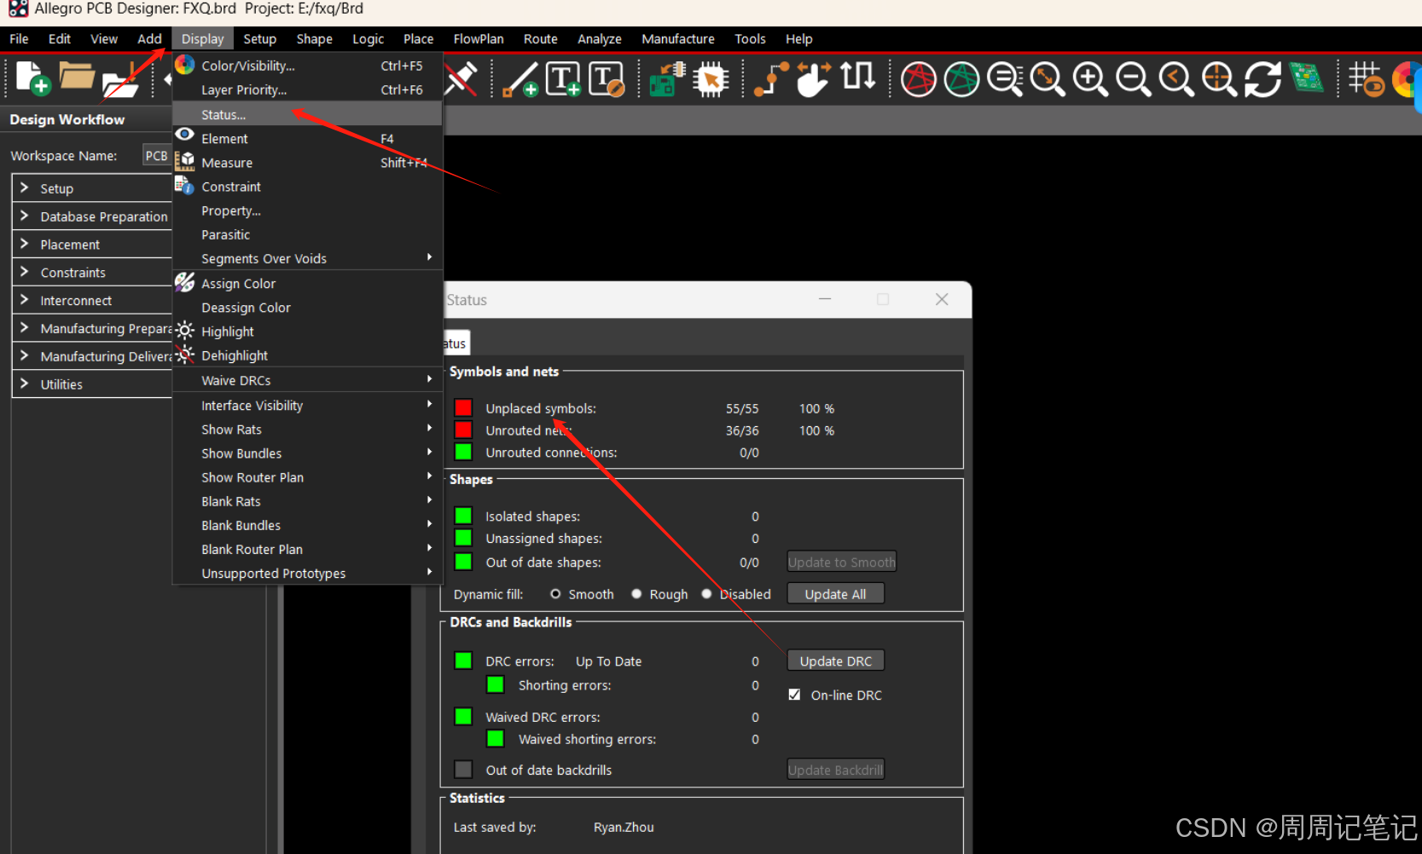
Task: Open the Waive DRCs submenu
Action: tap(307, 380)
